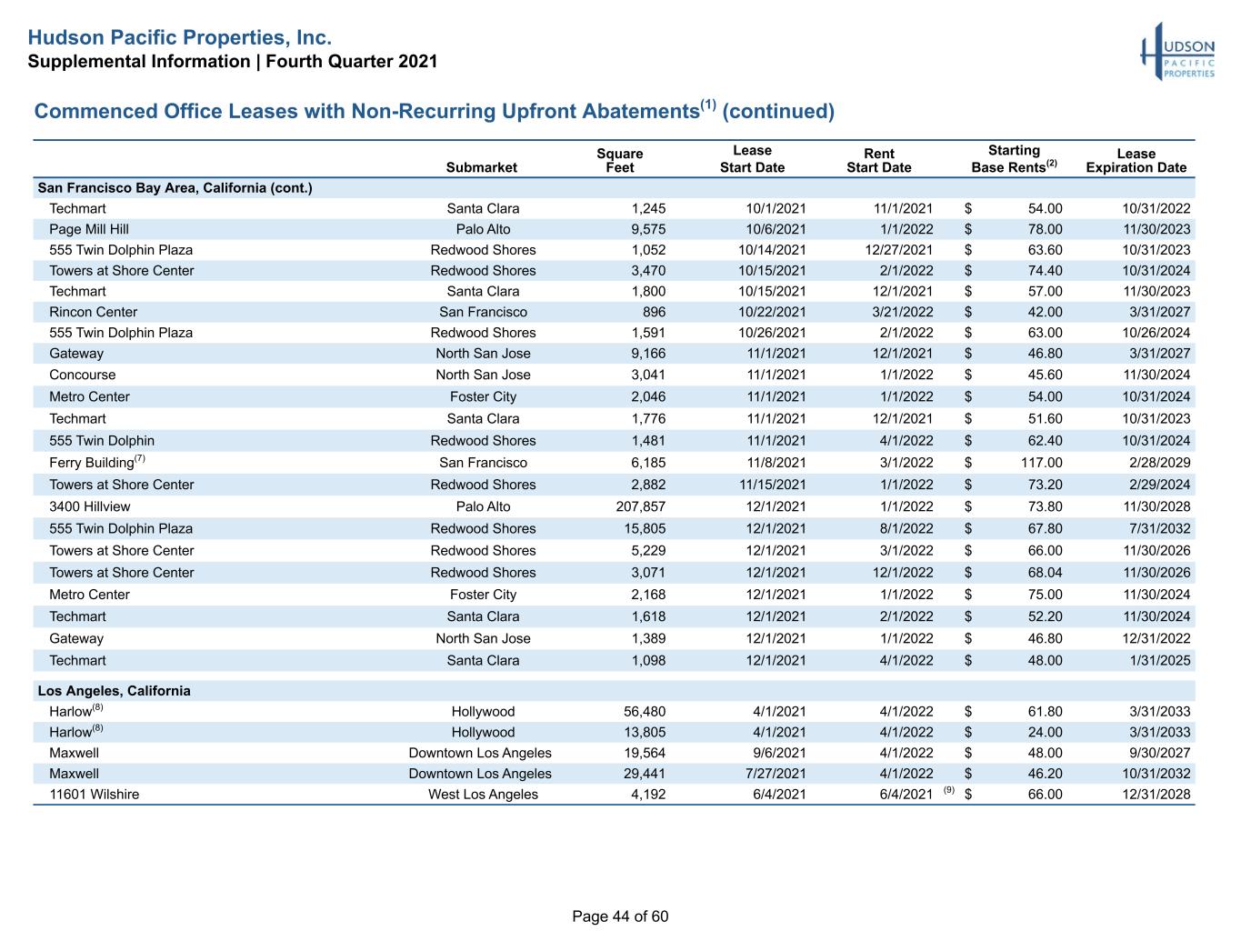Viewport: 1241px width, 931px height.
Task: Click the Lease Start Date header
Action: pyautogui.click(x=752, y=159)
